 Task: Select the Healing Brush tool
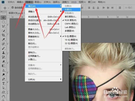pyautogui.click(x=4, y=44)
